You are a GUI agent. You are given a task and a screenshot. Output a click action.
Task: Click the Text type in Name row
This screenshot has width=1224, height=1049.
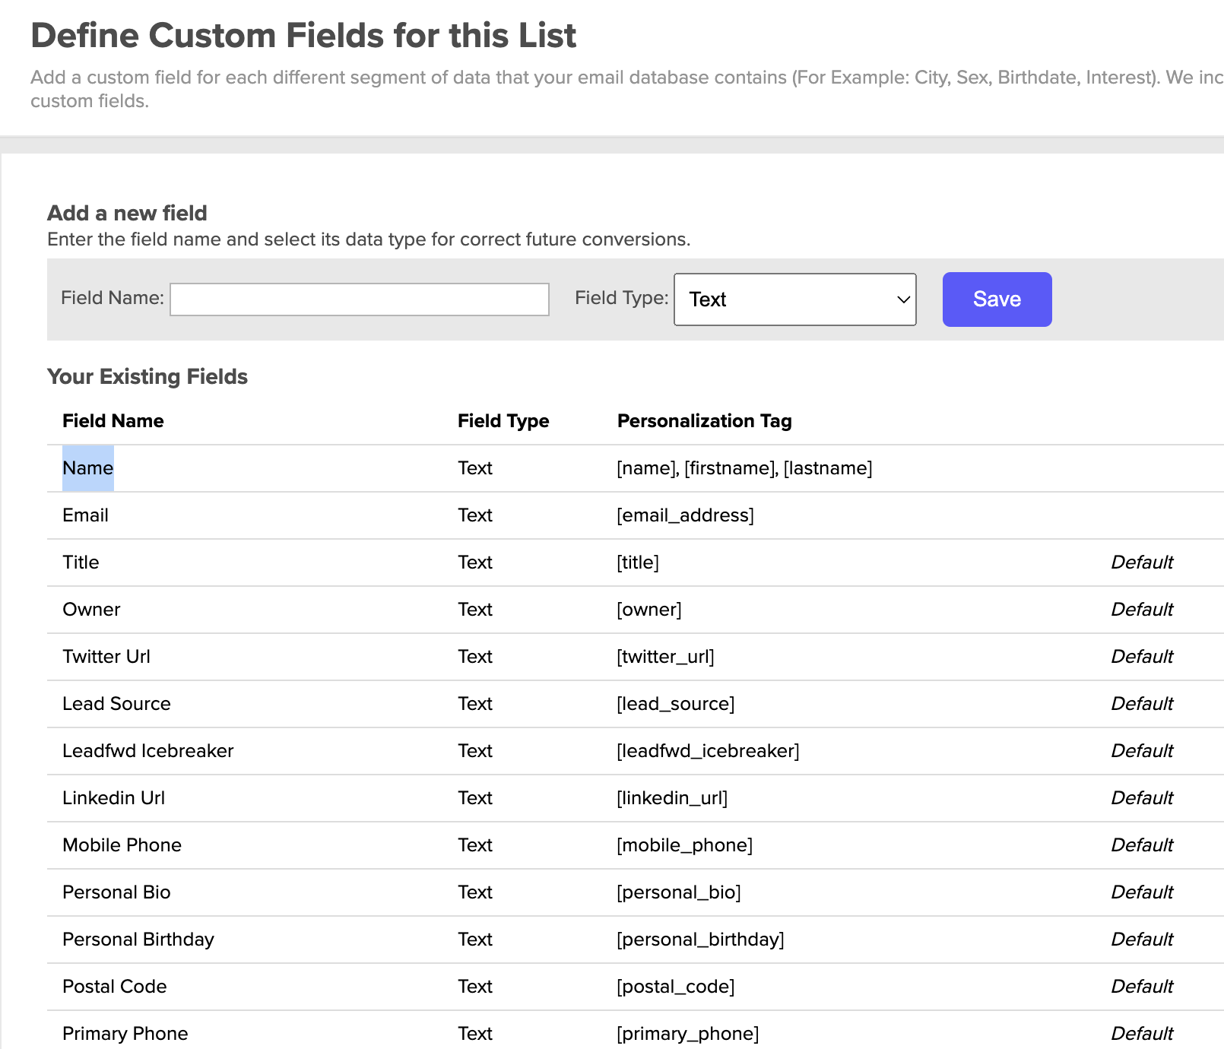coord(475,468)
